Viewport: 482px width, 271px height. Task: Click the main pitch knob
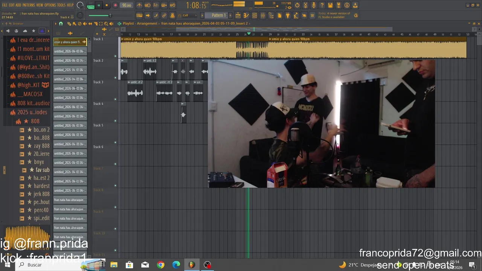coord(80,15)
